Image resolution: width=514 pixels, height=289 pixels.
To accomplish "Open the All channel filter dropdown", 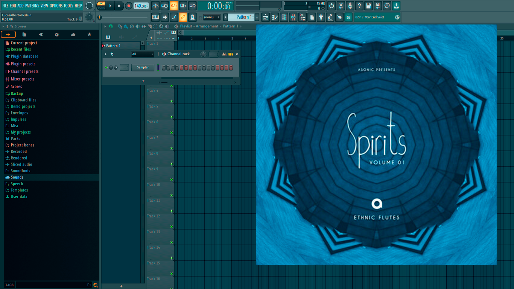I will click(x=142, y=54).
